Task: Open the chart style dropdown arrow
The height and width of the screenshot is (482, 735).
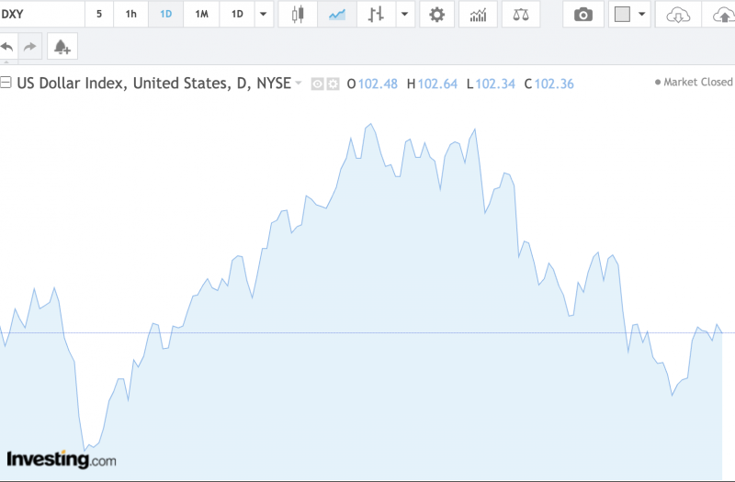Action: 403,15
